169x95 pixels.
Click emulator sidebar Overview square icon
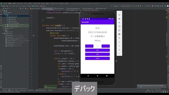[x=119, y=50]
